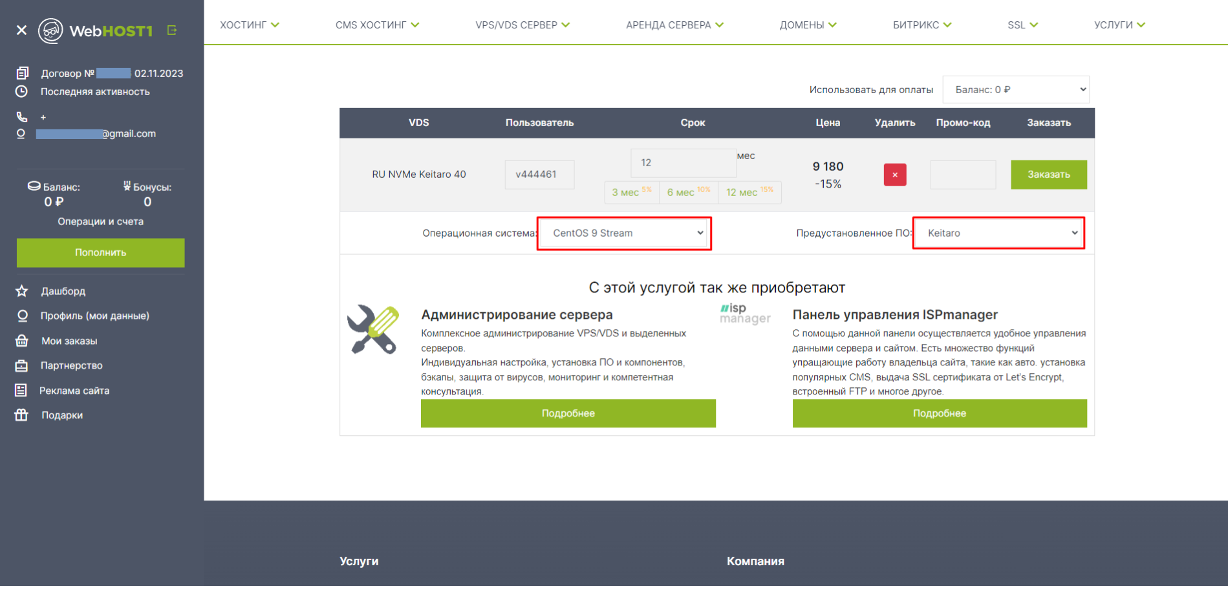This screenshot has width=1228, height=593.
Task: Open the payment balance dropdown
Action: (1016, 89)
